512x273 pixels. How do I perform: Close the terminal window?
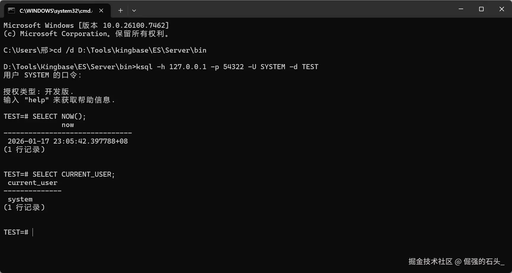coord(502,9)
